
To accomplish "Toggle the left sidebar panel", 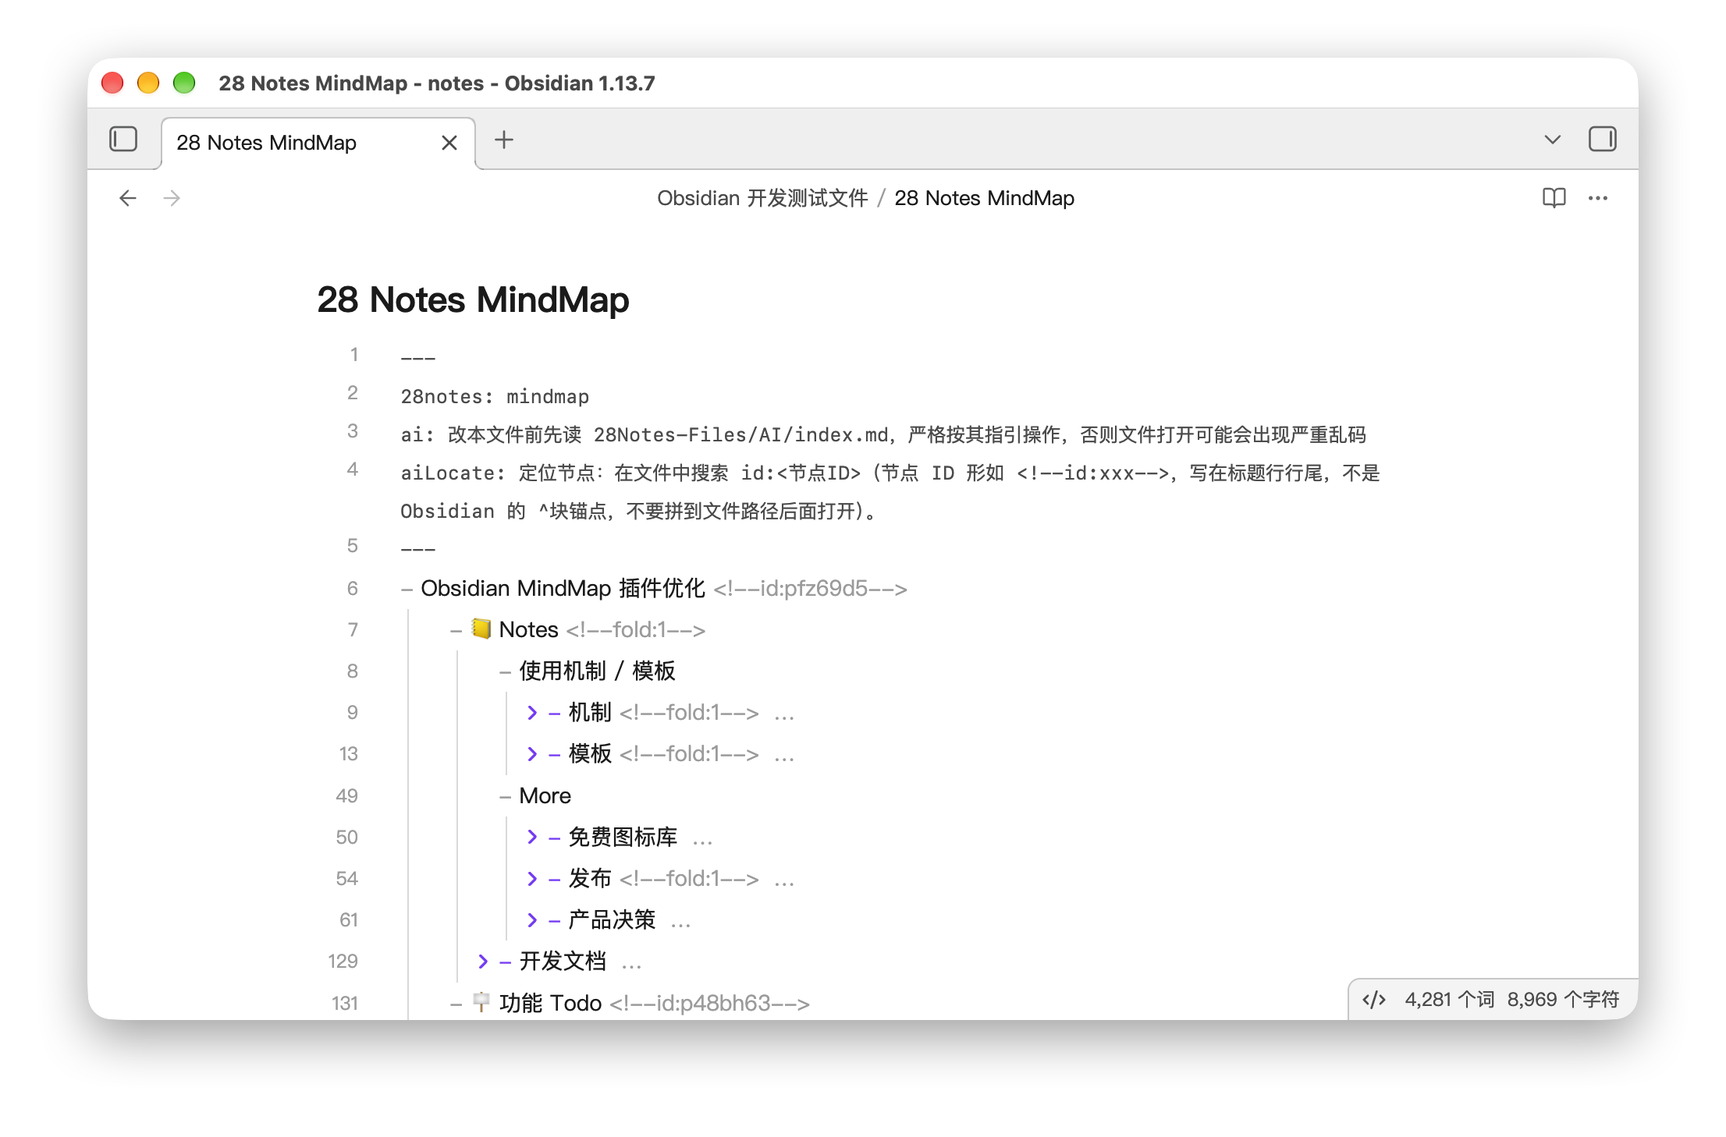I will (x=123, y=140).
